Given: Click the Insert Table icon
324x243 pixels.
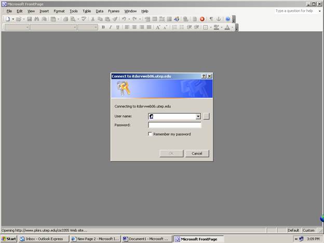Looking at the screenshot, I should (155, 19).
